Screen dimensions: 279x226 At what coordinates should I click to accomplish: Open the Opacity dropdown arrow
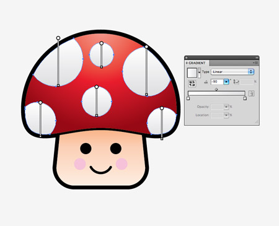point(226,106)
